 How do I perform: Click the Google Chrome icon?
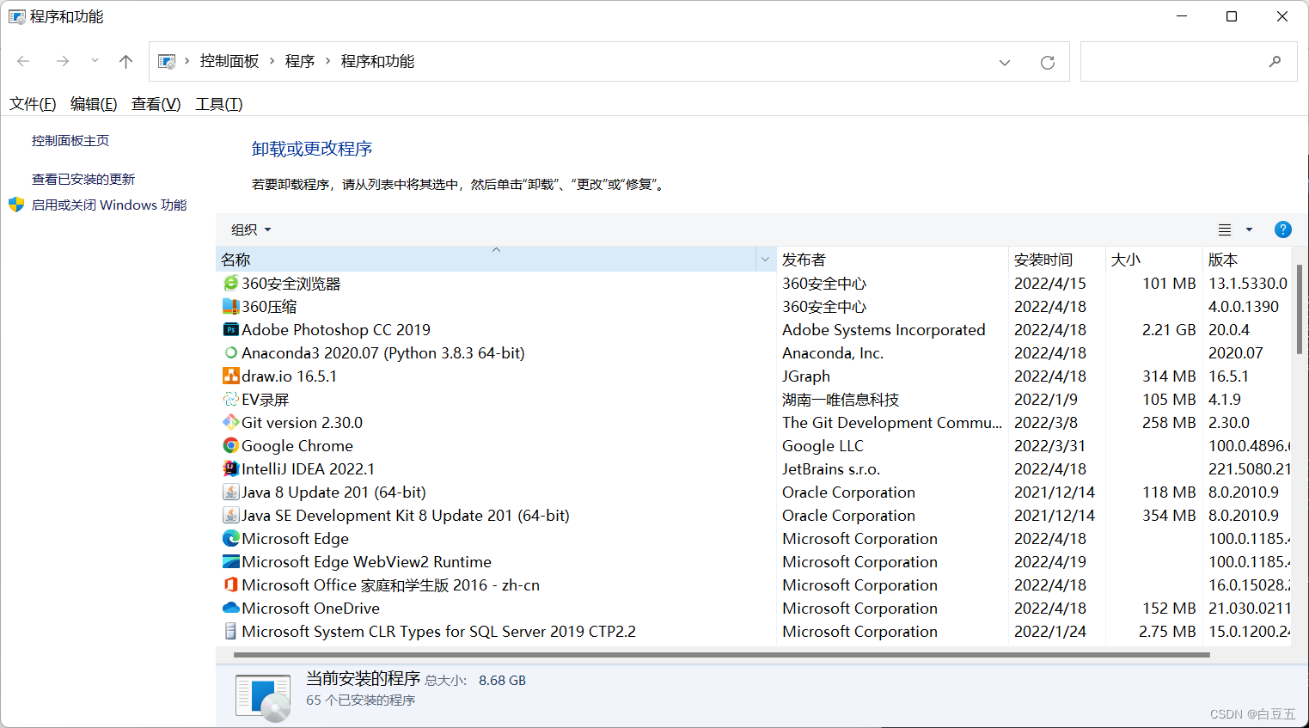click(230, 446)
